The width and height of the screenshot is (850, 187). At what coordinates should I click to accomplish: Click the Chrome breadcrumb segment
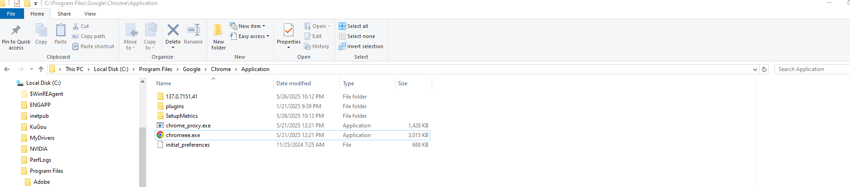click(x=221, y=69)
